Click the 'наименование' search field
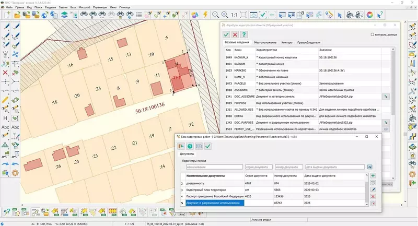The image size is (418, 226). (x=214, y=167)
